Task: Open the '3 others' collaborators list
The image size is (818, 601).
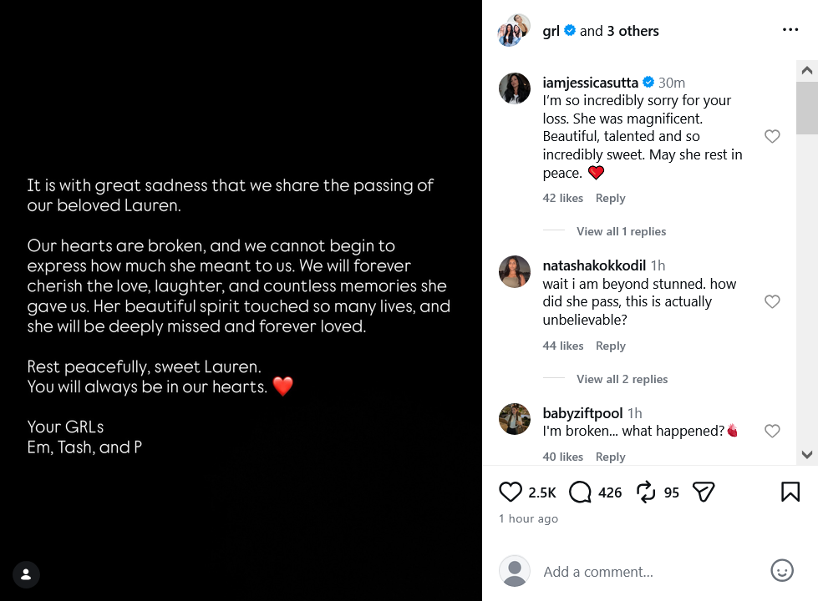Action: [633, 31]
